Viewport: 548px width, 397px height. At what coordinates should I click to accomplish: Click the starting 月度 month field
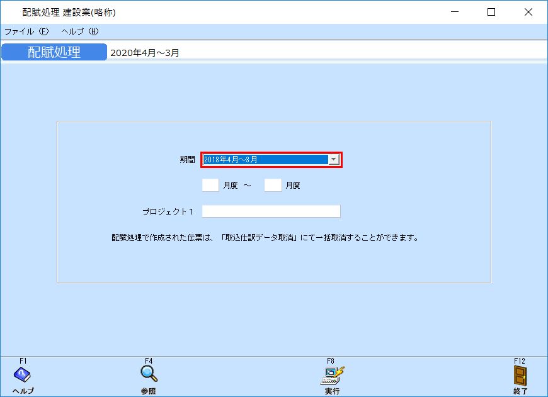pyautogui.click(x=210, y=184)
